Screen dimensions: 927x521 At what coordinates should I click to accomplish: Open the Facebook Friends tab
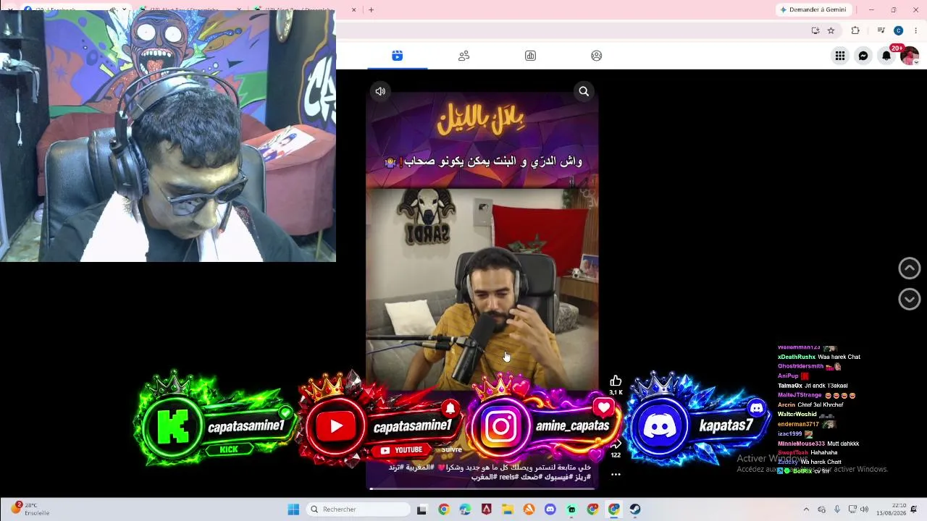(463, 56)
